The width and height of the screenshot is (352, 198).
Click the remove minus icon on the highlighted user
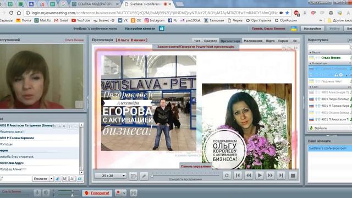tap(341, 75)
